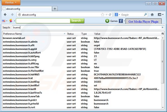Go back with the Back arrow

5,14
